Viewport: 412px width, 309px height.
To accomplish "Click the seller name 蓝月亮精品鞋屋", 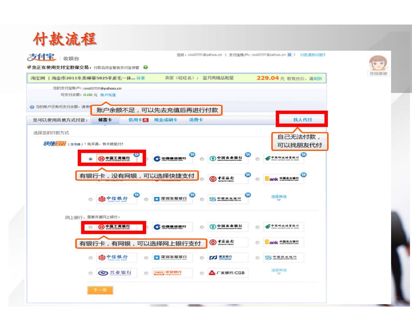I will click(x=218, y=78).
